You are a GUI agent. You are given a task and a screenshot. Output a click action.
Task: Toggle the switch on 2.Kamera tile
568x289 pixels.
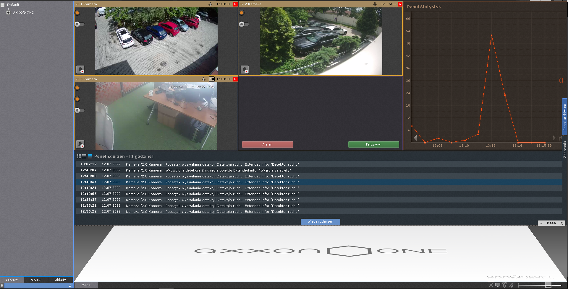pos(244,24)
